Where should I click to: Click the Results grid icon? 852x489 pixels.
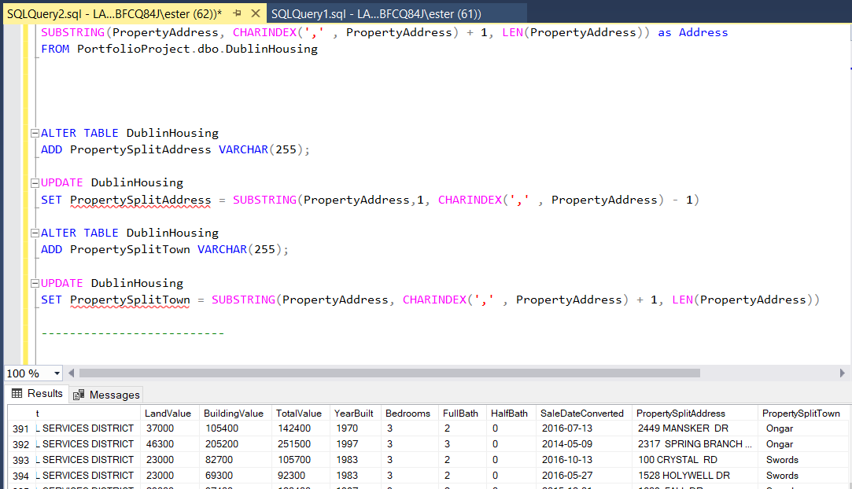[x=17, y=393]
